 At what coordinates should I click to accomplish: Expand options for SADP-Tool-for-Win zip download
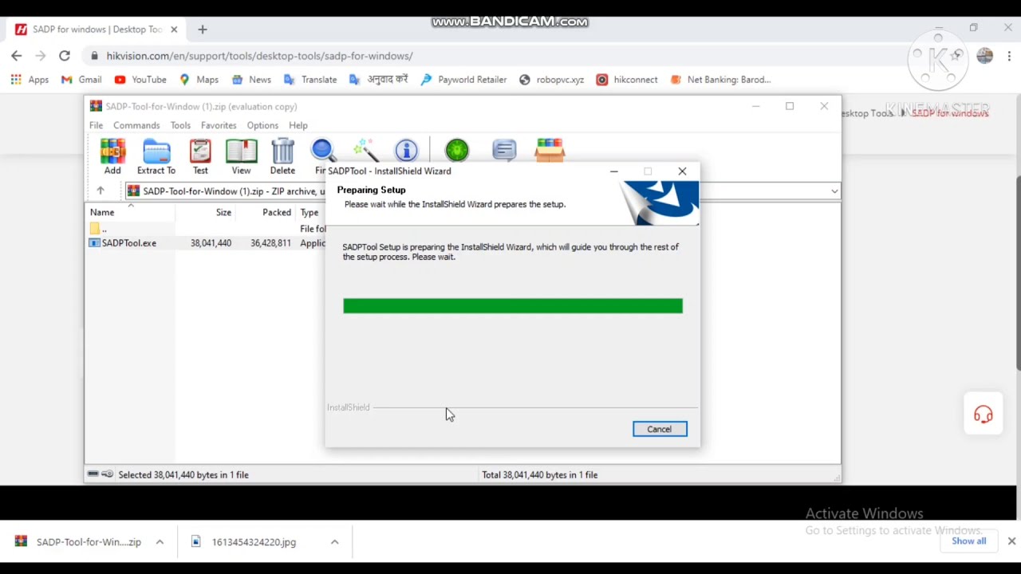160,542
